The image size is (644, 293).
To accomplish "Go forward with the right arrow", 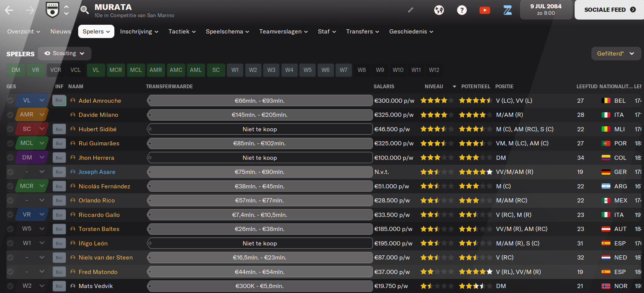I will pyautogui.click(x=30, y=10).
